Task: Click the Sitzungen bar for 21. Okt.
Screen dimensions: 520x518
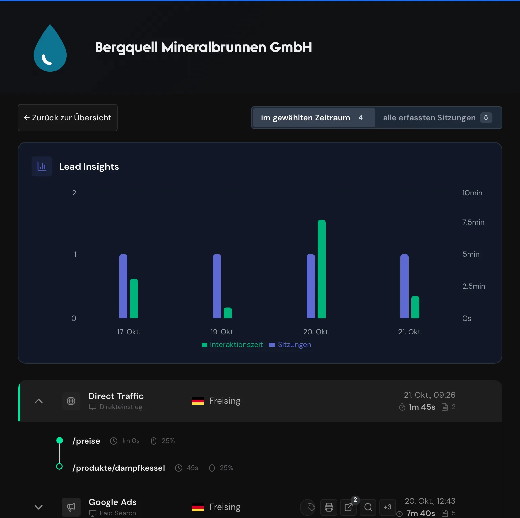Action: [x=405, y=286]
